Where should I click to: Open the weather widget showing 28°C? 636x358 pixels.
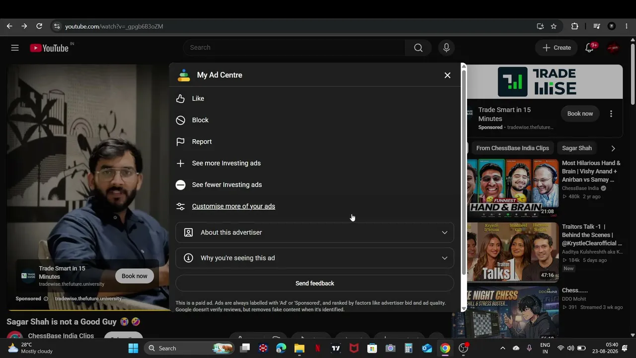(31, 348)
